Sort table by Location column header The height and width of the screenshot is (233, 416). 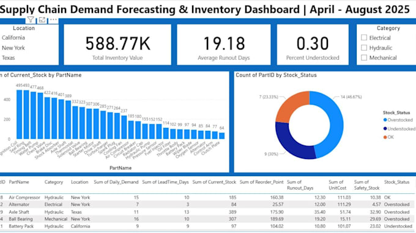80,182
